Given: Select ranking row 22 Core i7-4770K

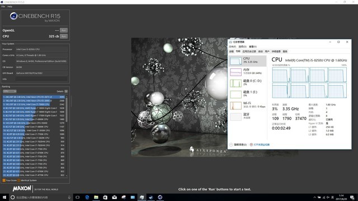Looking at the screenshot, I should tap(34, 175).
